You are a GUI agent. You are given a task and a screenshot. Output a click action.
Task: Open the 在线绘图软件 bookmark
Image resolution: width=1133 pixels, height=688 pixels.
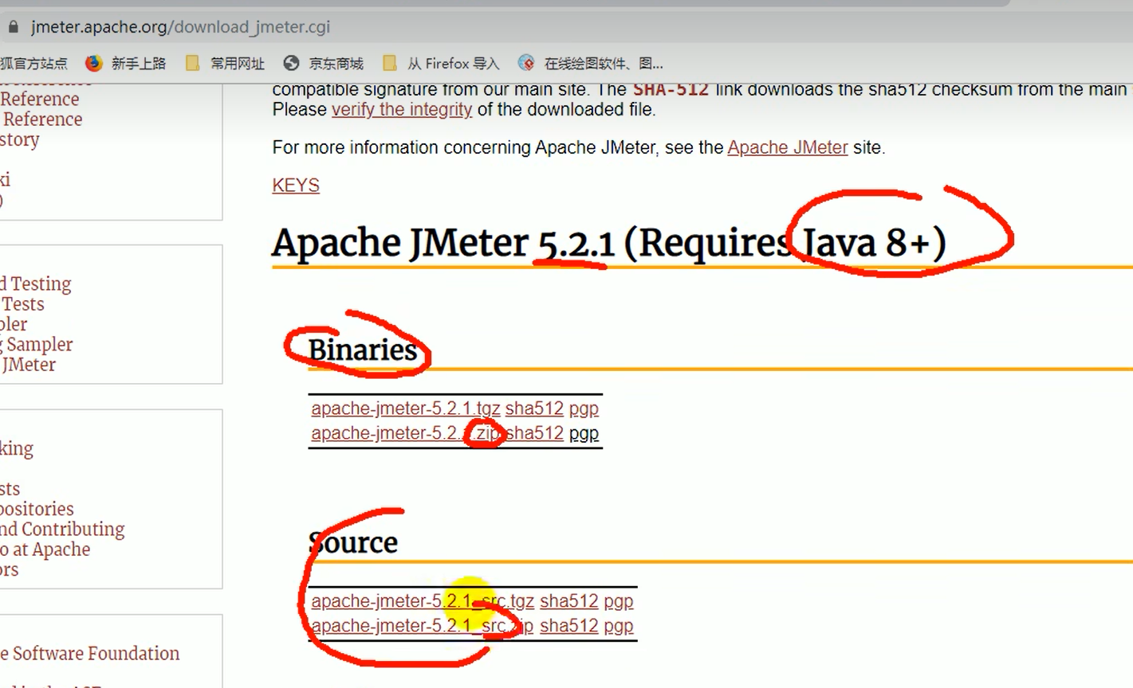591,64
